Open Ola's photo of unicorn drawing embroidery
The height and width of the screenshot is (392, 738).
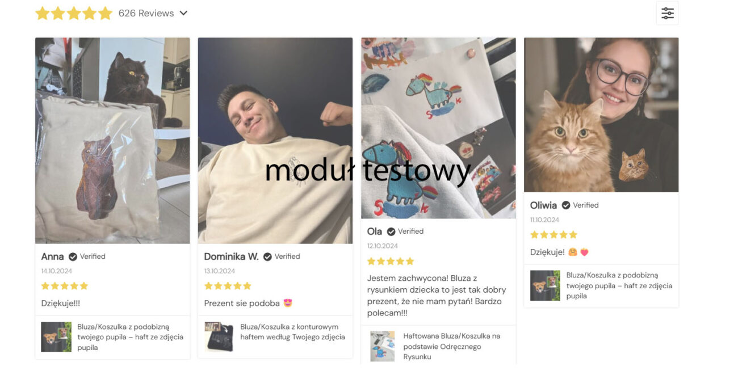point(438,128)
